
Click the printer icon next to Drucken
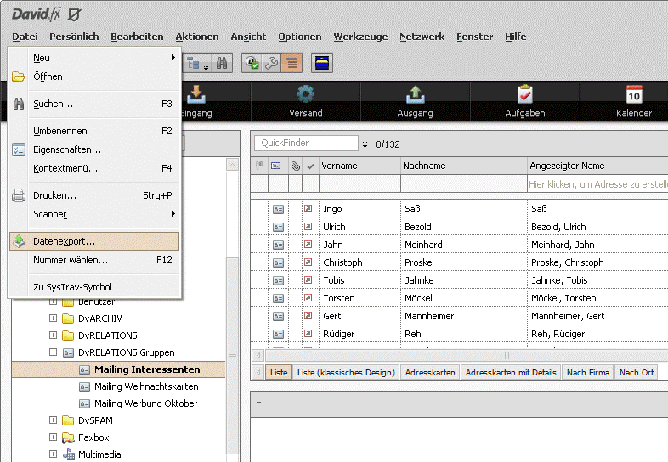(19, 195)
